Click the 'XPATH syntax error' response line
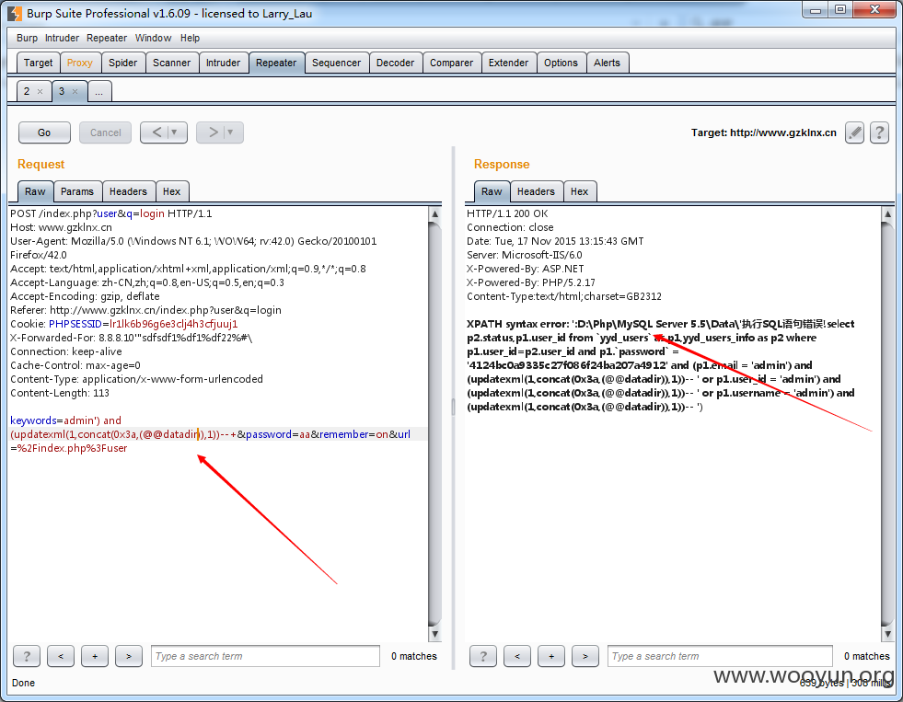 coord(661,324)
